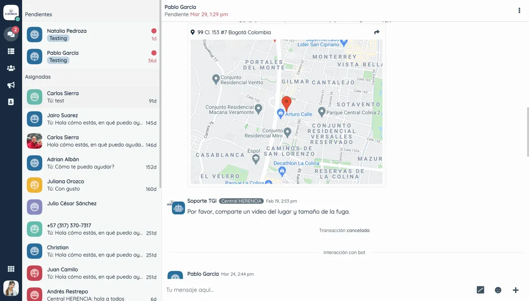This screenshot has height=301, width=529.
Task: Open Andrés Restrepo conversation
Action: pos(91,293)
